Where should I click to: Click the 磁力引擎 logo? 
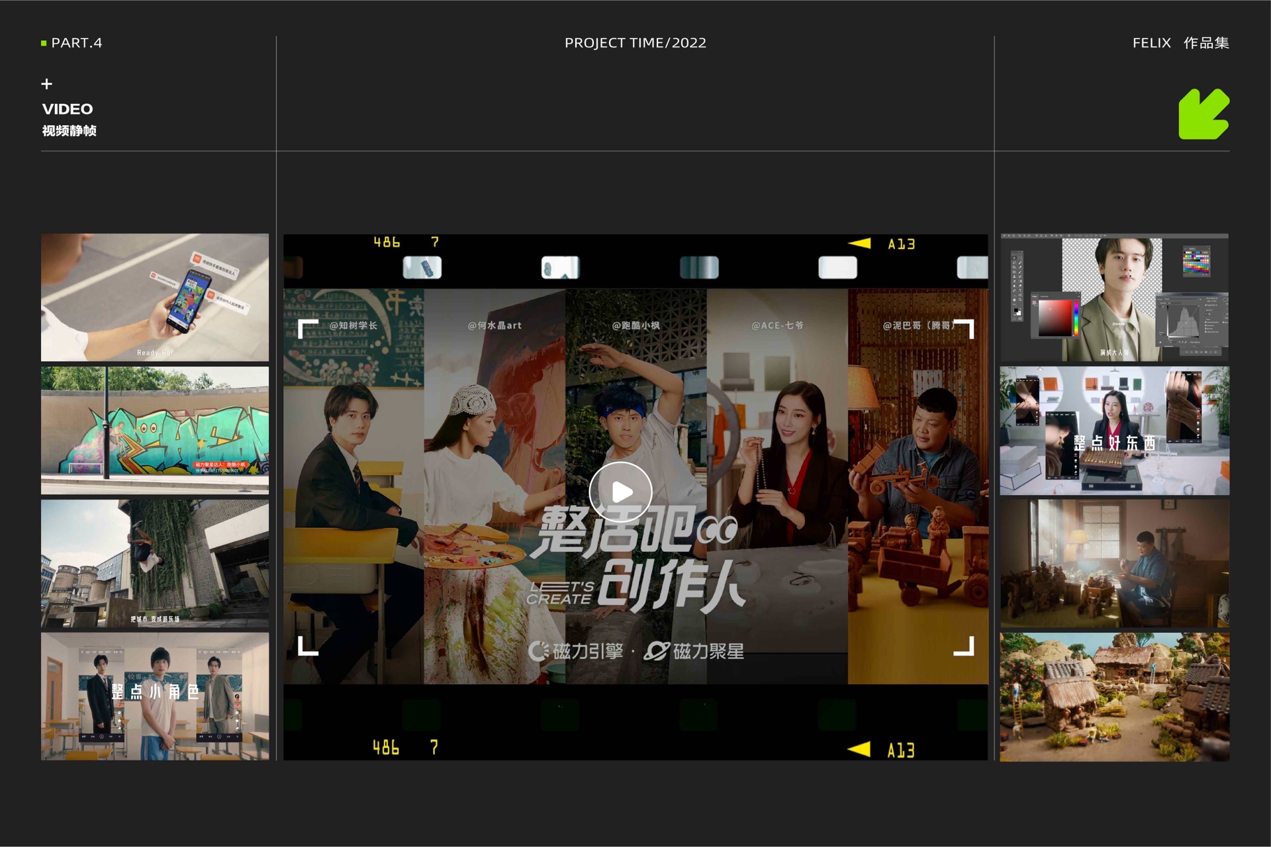click(x=575, y=651)
